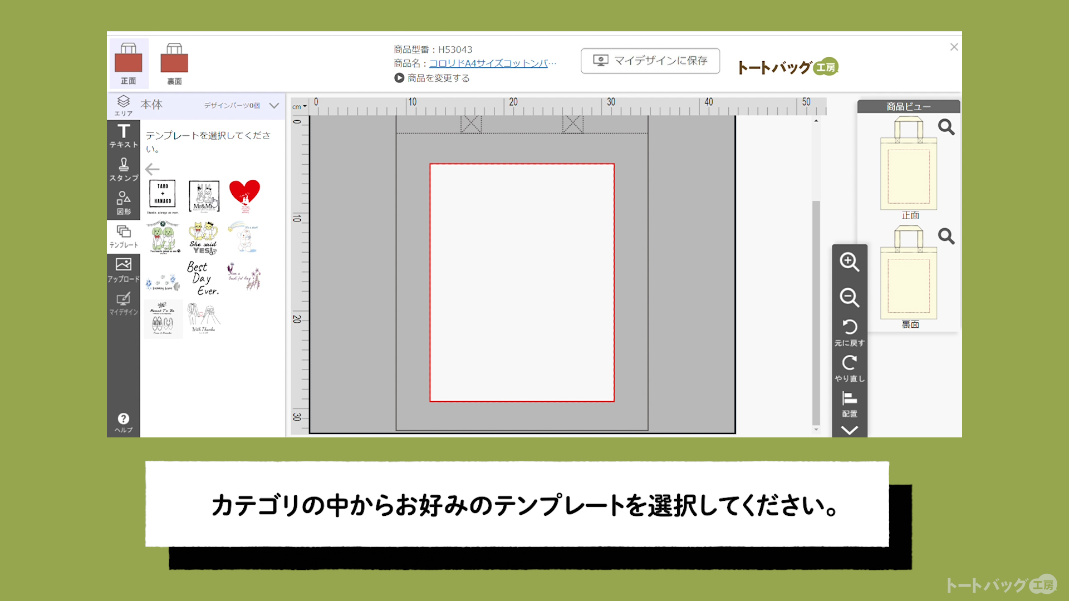
Task: Open the アップロード upload tool
Action: 124,270
